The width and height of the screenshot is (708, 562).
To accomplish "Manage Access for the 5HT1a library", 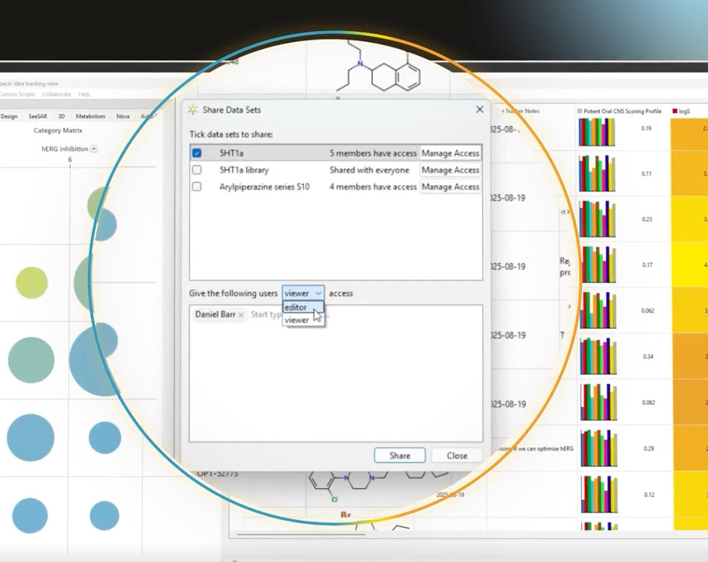I will pos(450,170).
